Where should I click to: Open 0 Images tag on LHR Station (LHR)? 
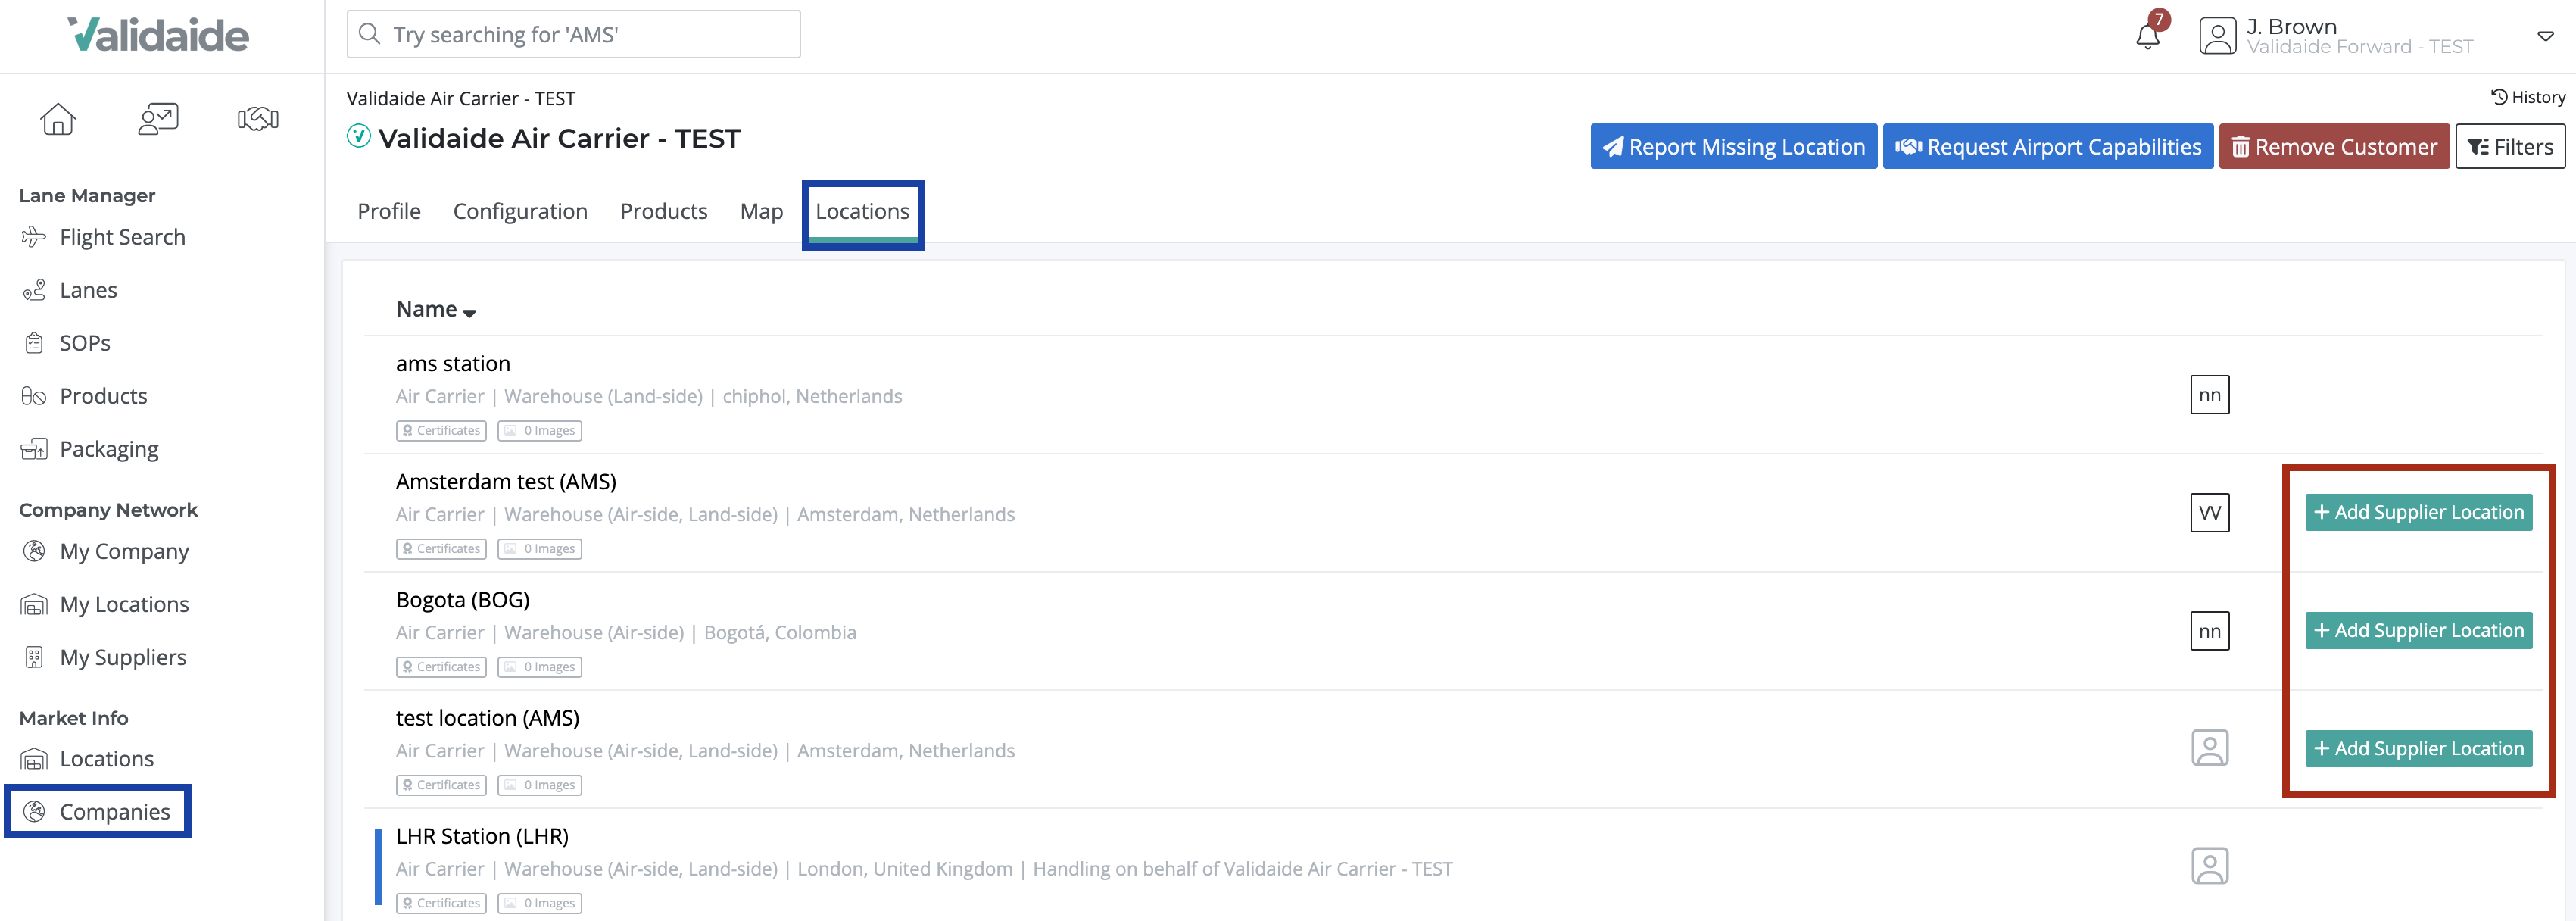[540, 903]
